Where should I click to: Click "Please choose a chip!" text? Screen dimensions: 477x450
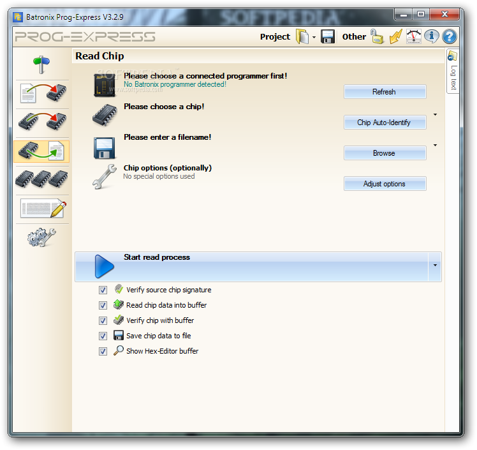pyautogui.click(x=164, y=107)
